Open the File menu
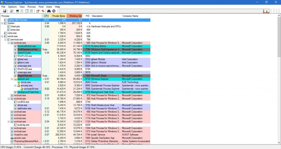The image size is (281, 149). 3,7
